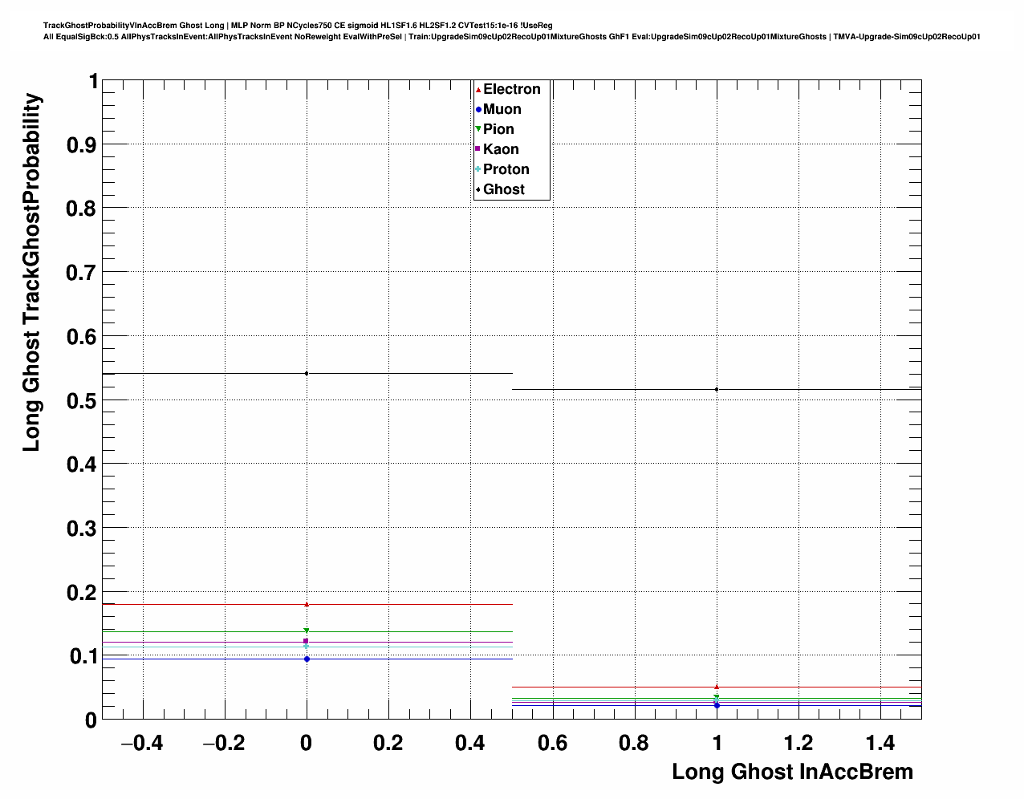The image size is (1024, 799).
Task: Click the Pion legend label
Action: click(498, 129)
